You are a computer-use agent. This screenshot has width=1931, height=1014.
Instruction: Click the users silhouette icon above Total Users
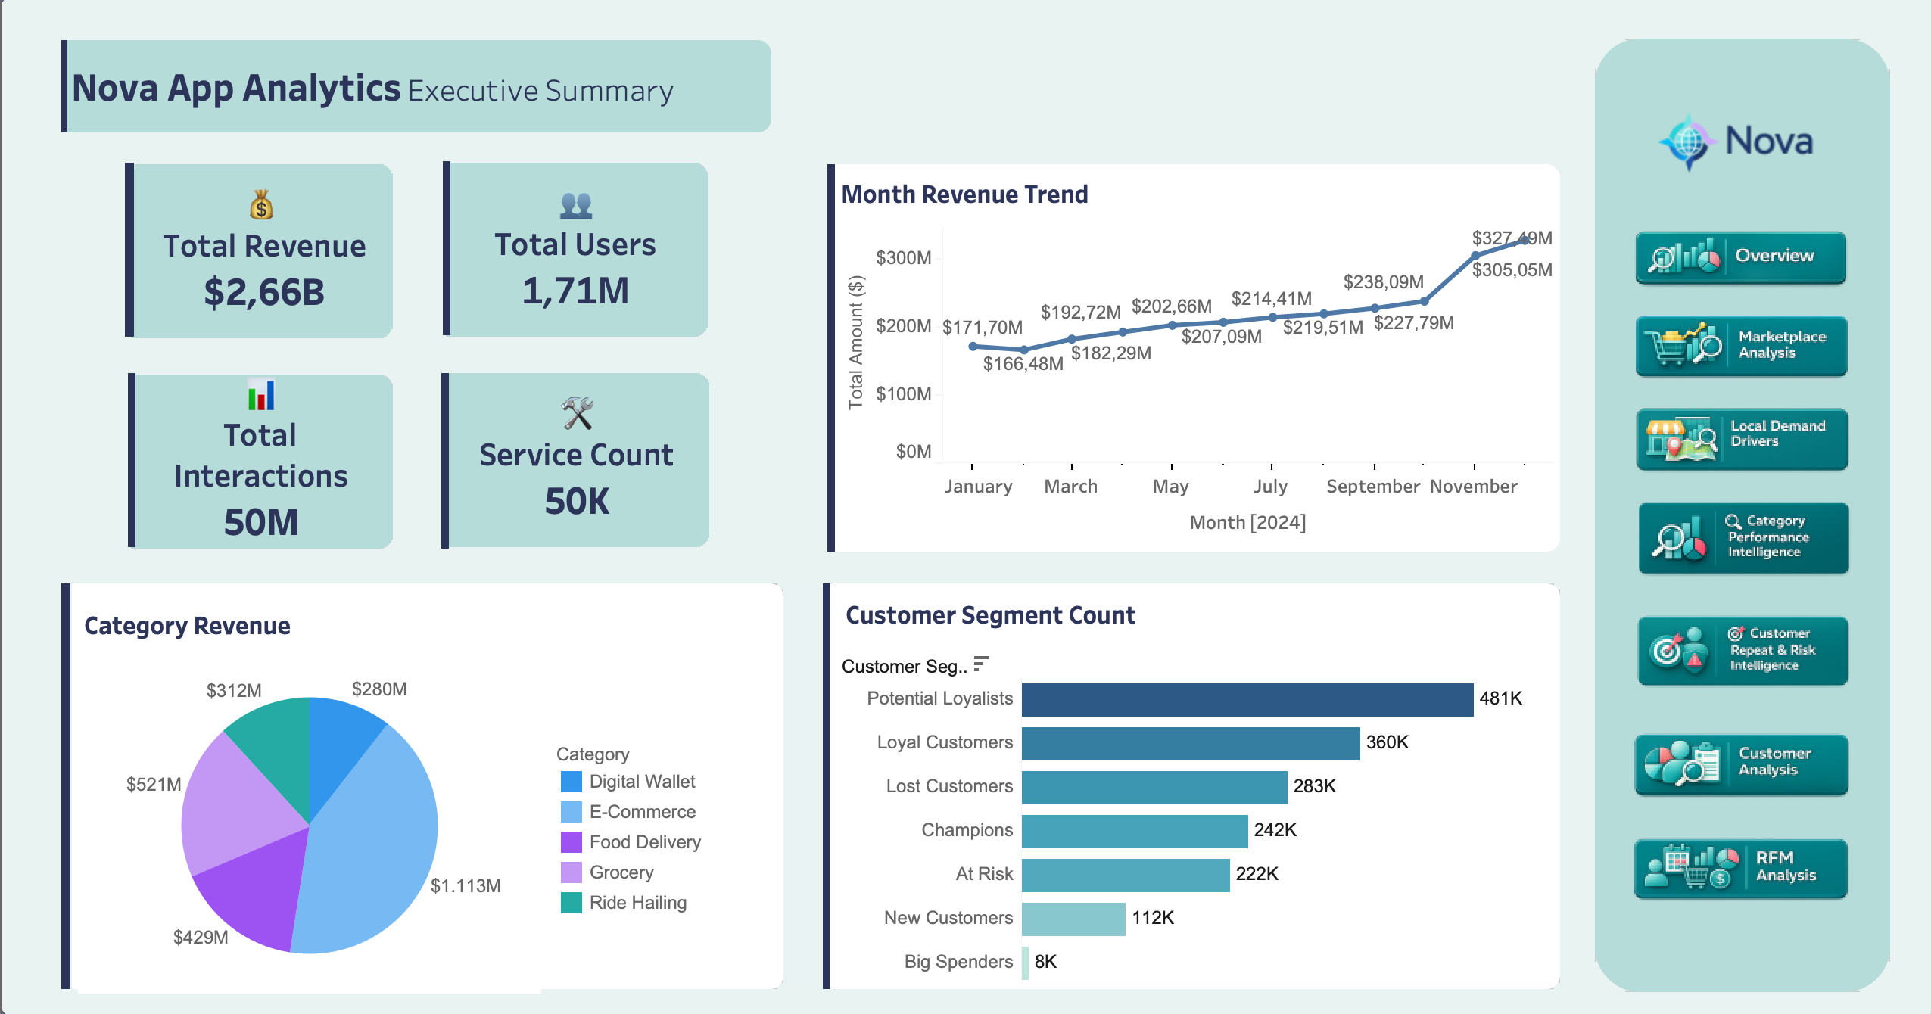(x=576, y=205)
